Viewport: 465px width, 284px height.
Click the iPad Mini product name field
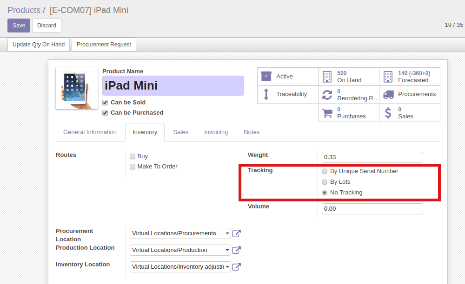173,85
